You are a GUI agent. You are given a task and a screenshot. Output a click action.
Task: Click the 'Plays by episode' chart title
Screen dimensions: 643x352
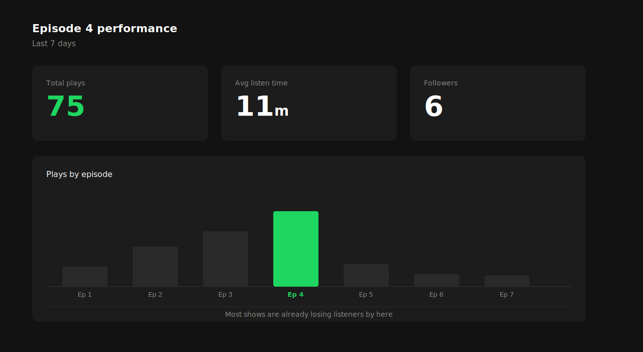coord(79,174)
